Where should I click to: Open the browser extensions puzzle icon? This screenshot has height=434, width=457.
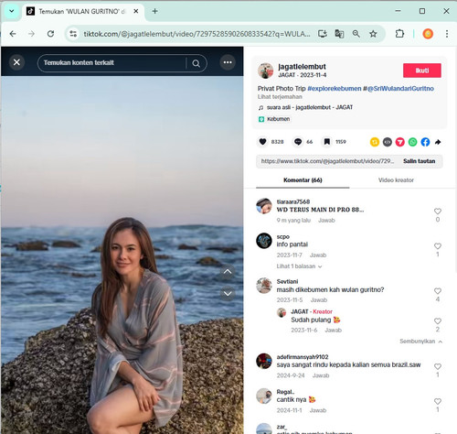coord(399,34)
